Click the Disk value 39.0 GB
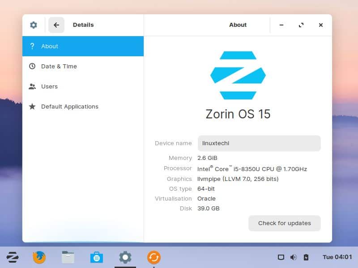Screen dimensions: 358x268 point(208,208)
